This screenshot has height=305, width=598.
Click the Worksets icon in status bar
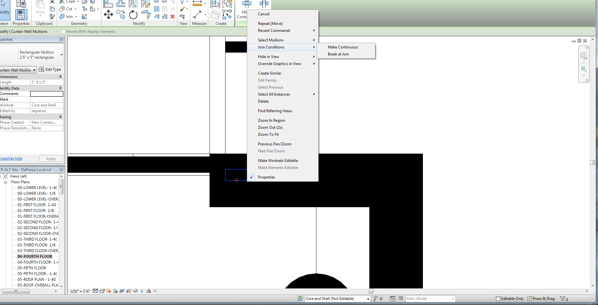[x=300, y=299]
